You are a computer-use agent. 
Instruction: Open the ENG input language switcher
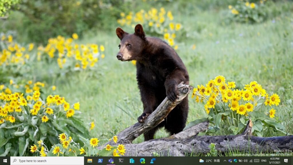[264, 161]
